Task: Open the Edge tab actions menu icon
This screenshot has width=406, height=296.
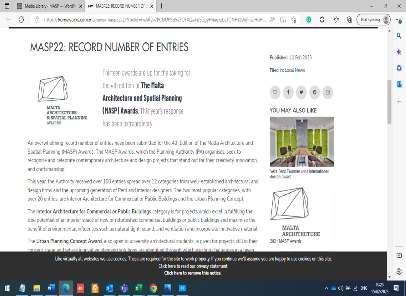Action: [x=7, y=6]
